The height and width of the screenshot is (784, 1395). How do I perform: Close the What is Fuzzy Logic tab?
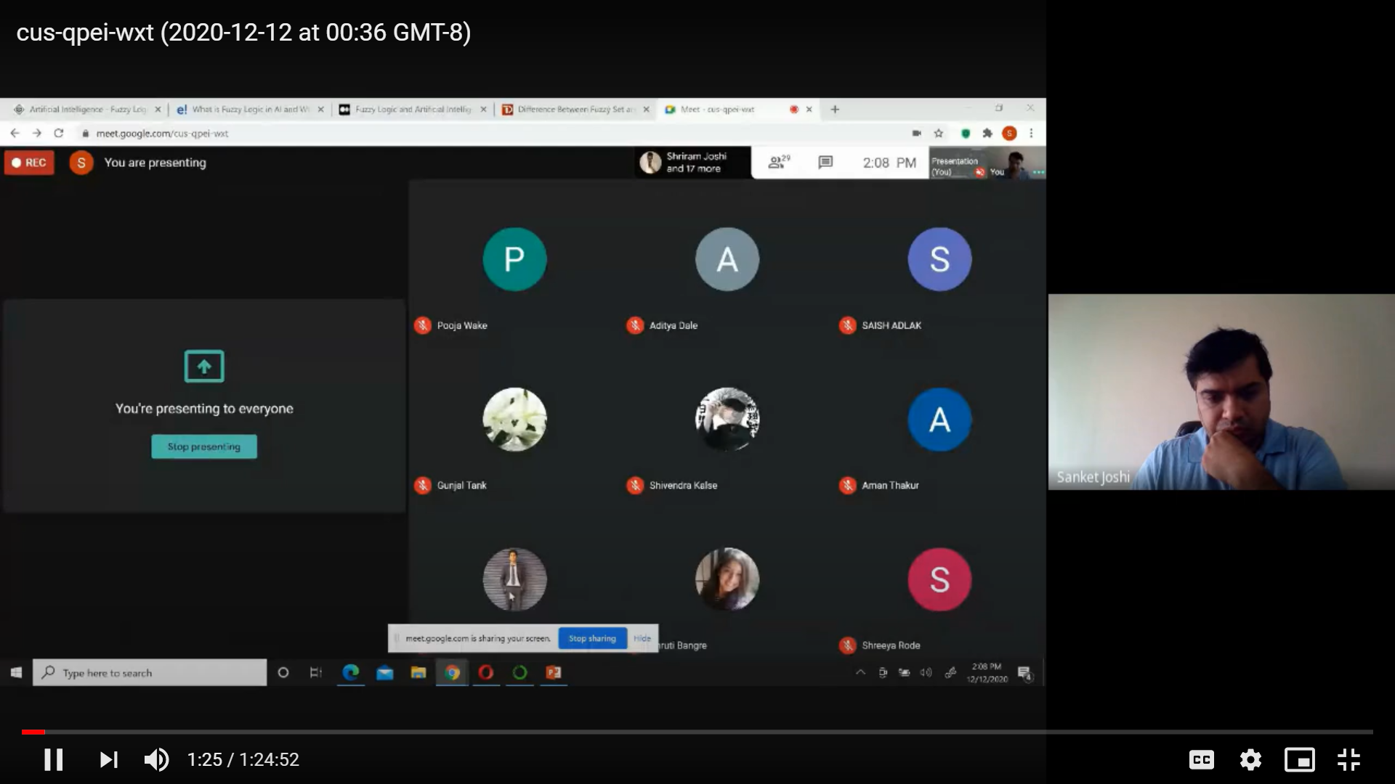coord(320,110)
